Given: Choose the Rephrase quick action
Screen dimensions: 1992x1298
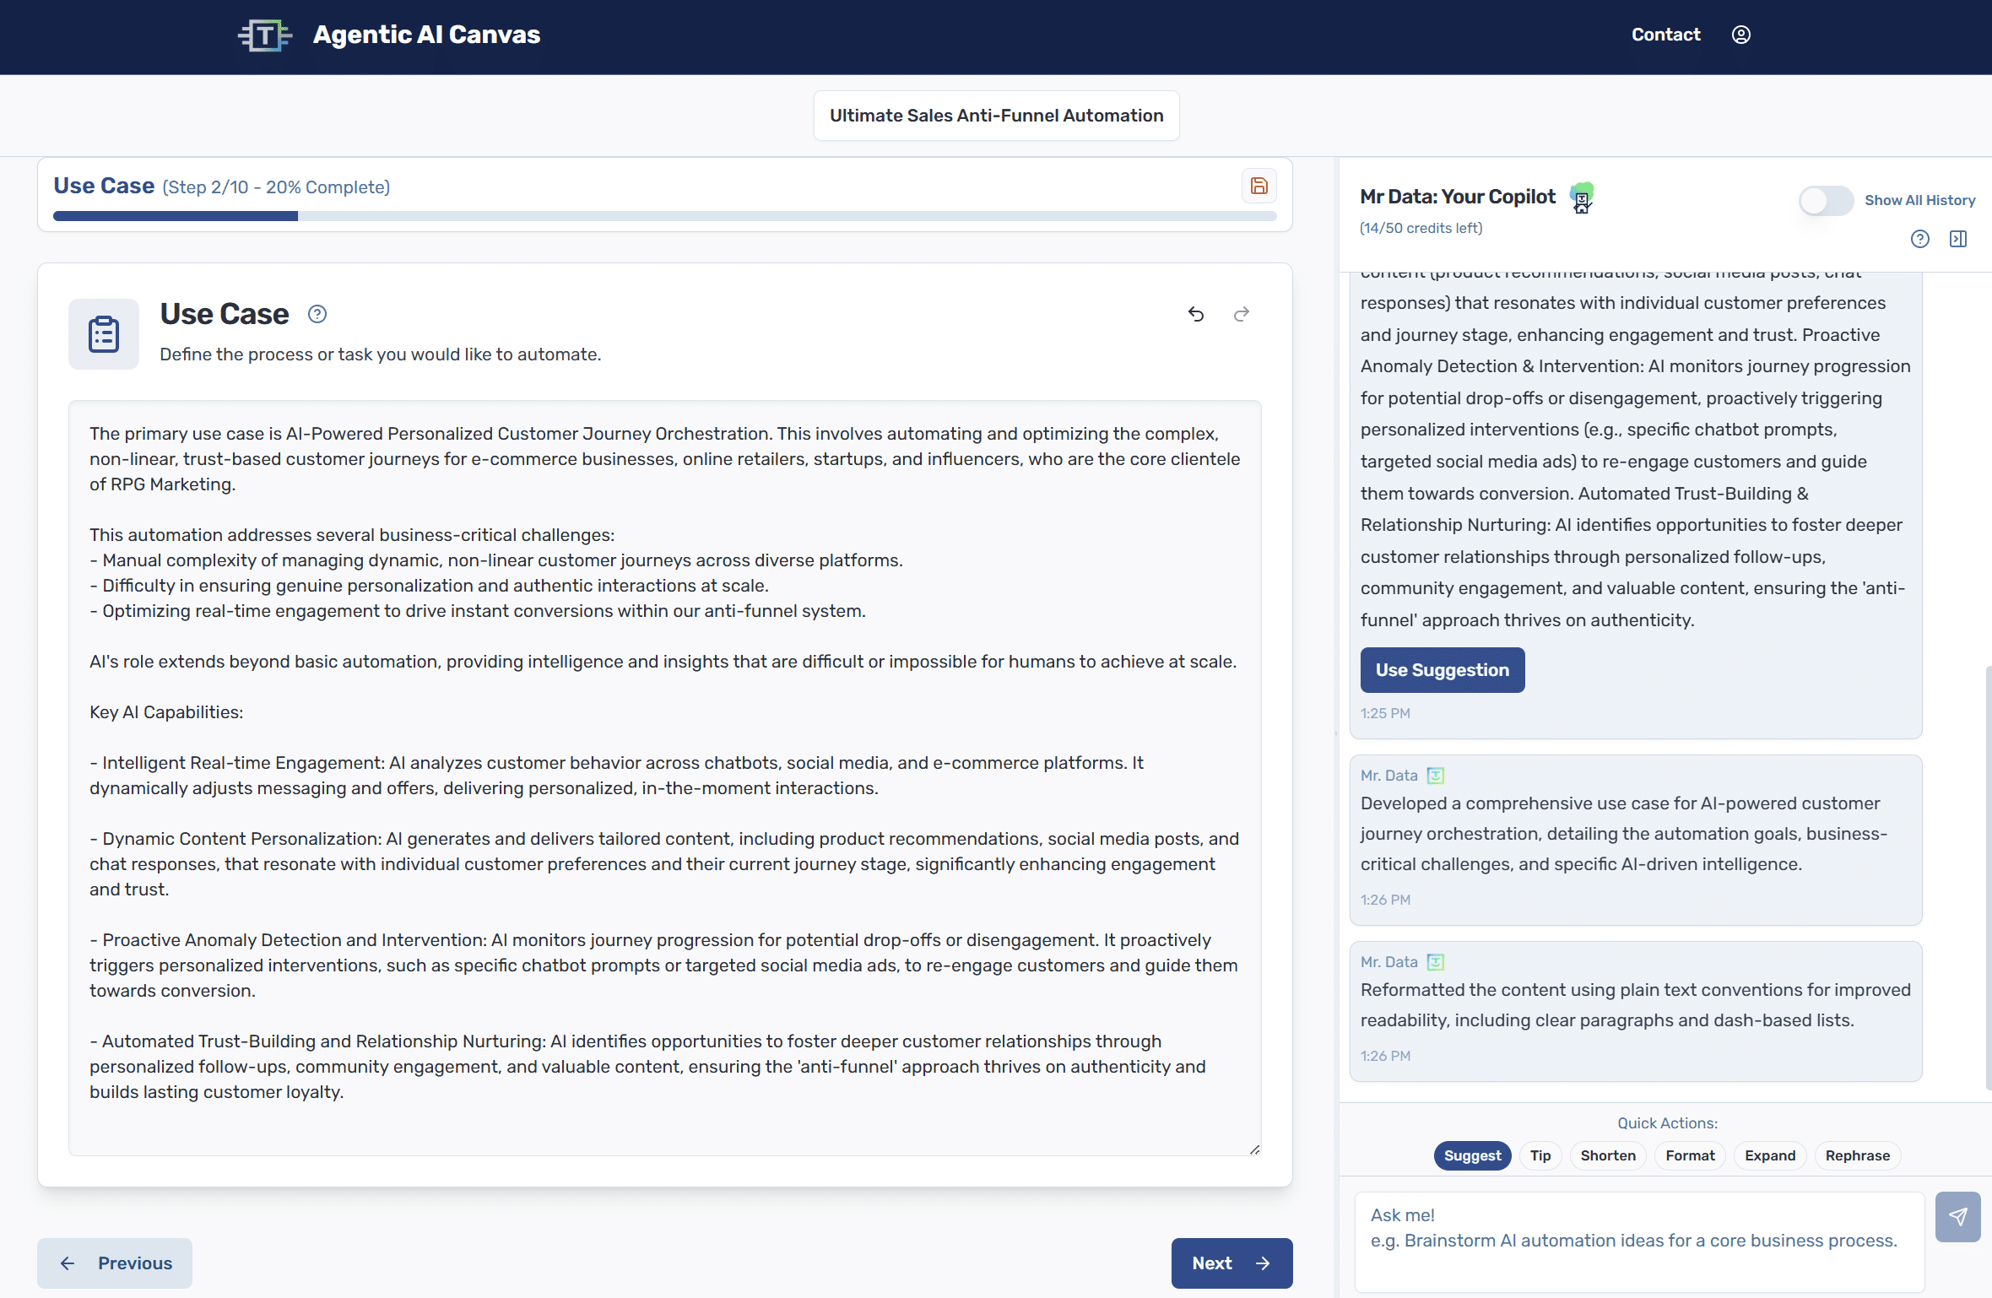Looking at the screenshot, I should pyautogui.click(x=1857, y=1155).
